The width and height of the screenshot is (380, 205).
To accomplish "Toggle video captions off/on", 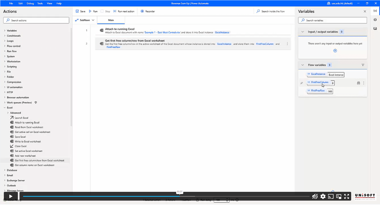I will (x=315, y=196).
